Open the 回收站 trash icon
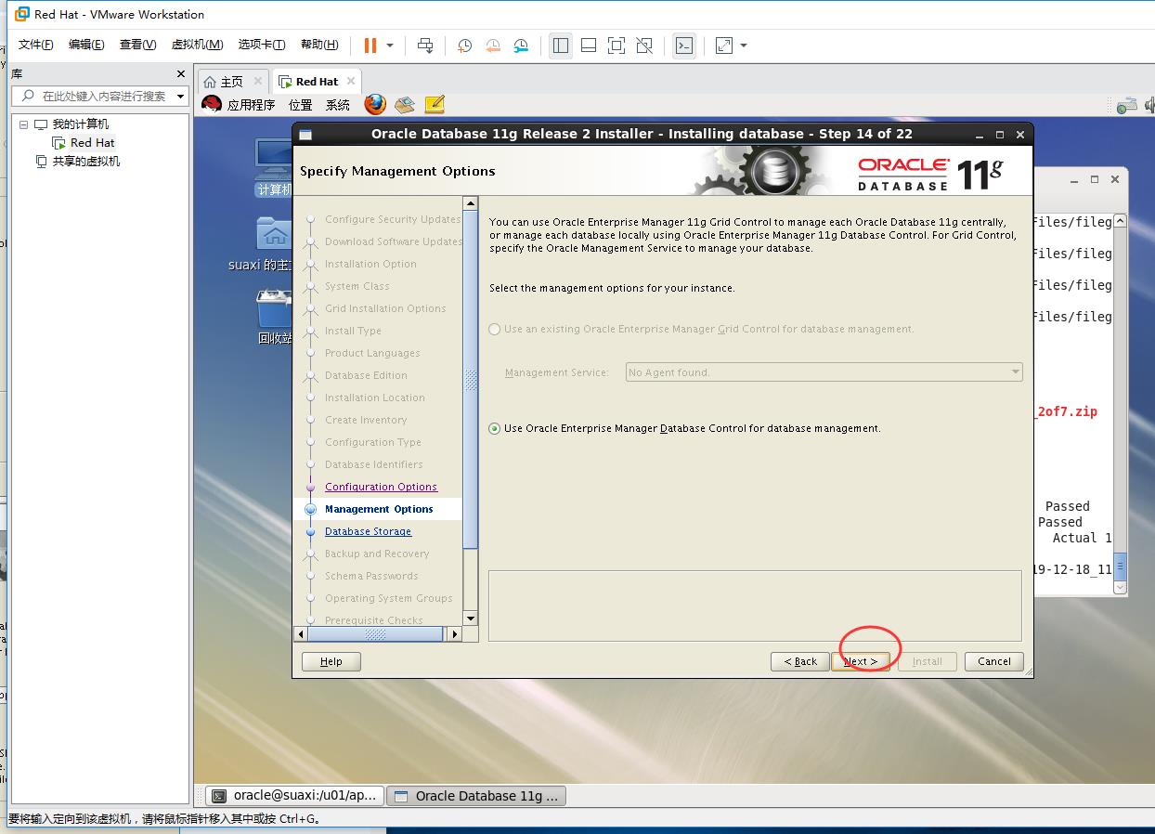This screenshot has height=834, width=1155. pos(275,317)
